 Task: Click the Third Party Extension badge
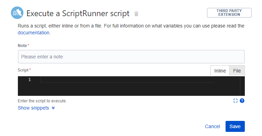tap(229, 13)
